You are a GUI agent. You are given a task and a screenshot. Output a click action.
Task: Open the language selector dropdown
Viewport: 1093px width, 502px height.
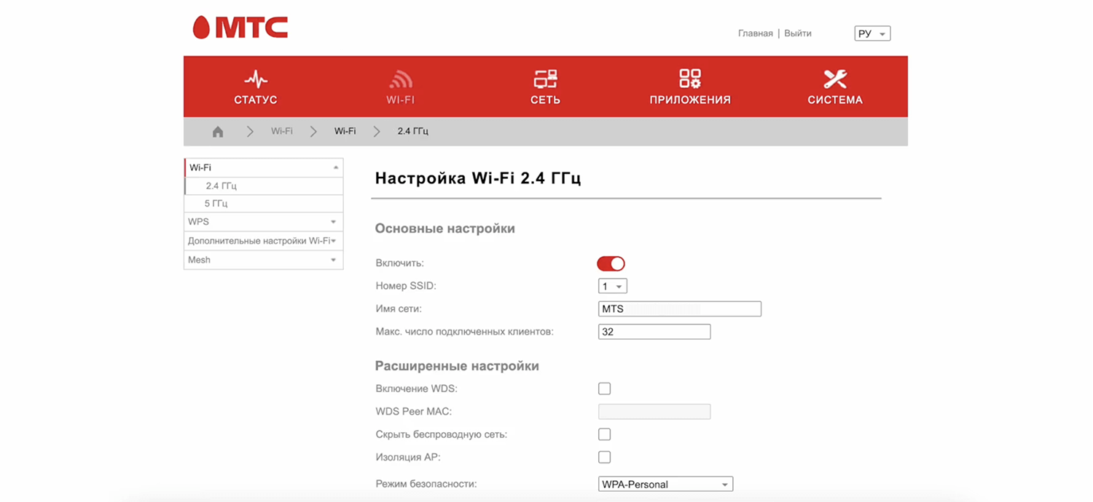[871, 34]
